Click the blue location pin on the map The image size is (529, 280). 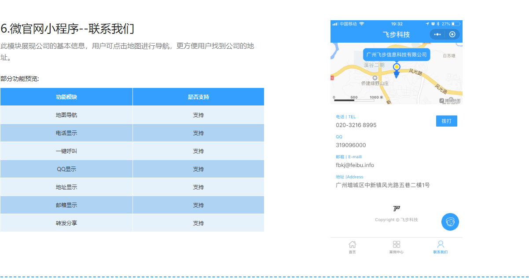click(397, 70)
